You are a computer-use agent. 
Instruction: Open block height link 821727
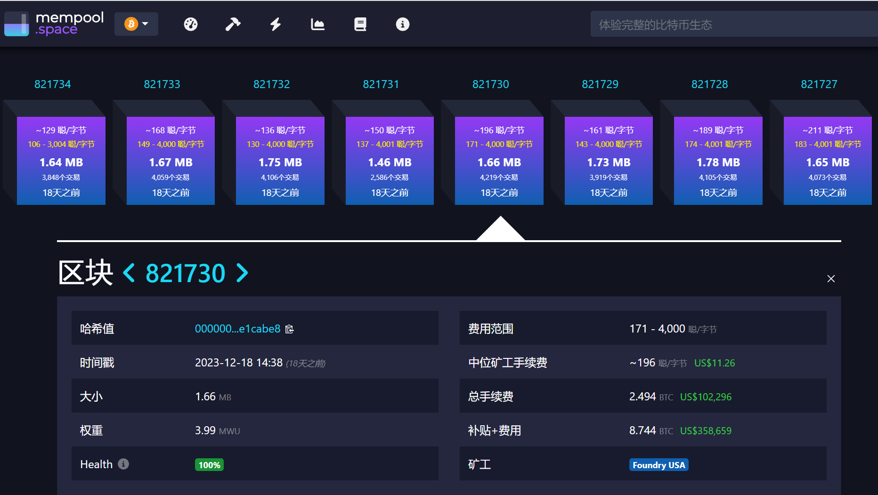(819, 84)
